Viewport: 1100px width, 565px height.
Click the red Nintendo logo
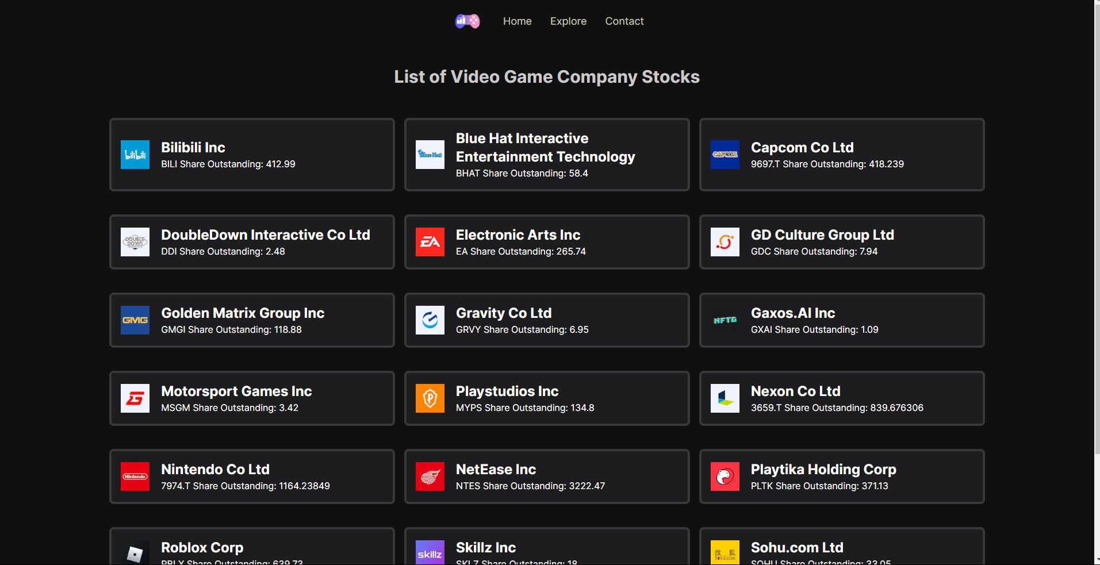pos(135,476)
